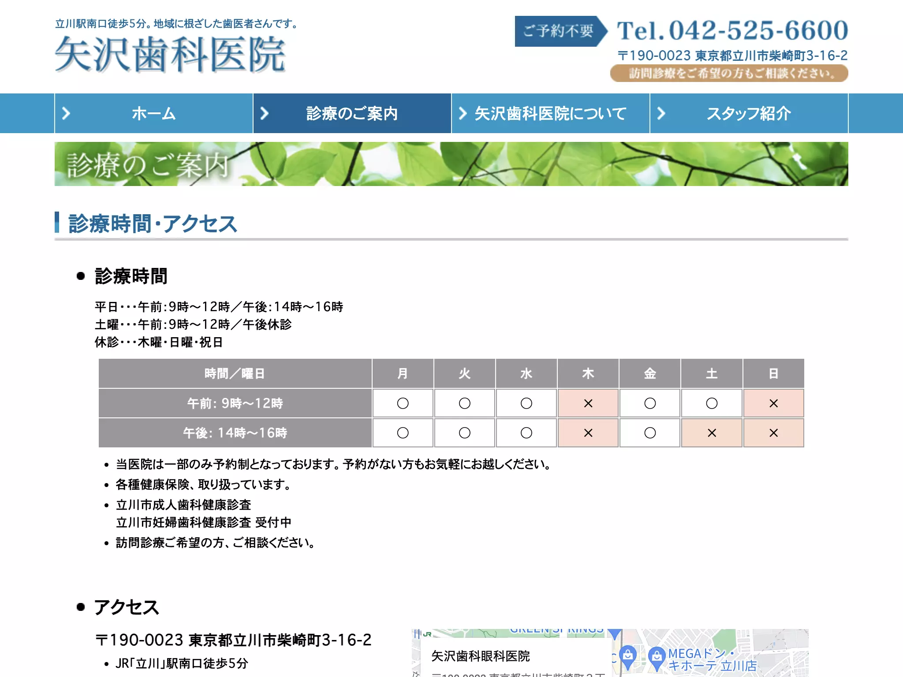The width and height of the screenshot is (903, 677).
Task: Open the ホーム navigation tab
Action: coord(153,113)
